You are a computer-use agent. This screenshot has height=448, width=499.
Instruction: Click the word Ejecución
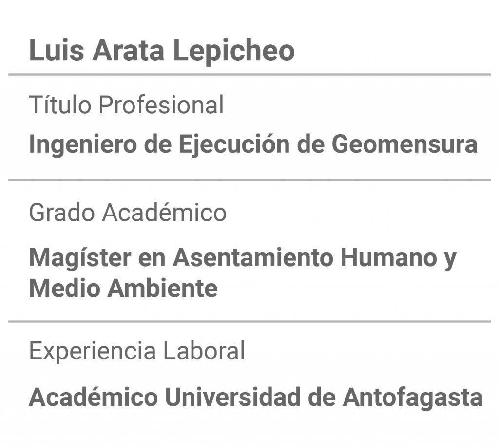click(x=234, y=145)
